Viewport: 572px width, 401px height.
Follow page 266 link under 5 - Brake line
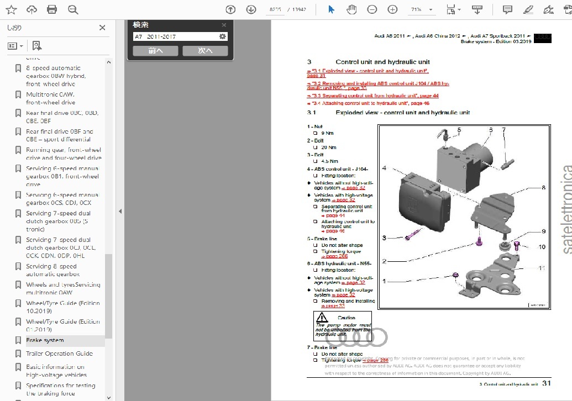[334, 256]
